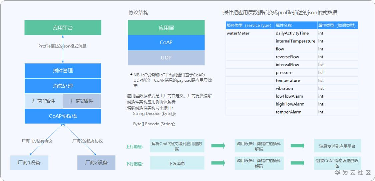Select the waterMeter cell
375x181 pixels.
(x=250, y=33)
